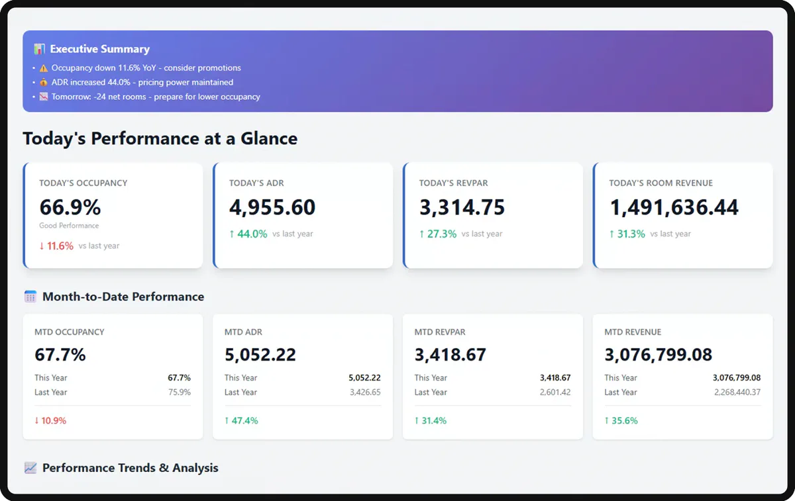Viewport: 795px width, 501px height.
Task: Click 'Occupancy down 11.6% YoY - consider promotions'
Action: [x=146, y=68]
